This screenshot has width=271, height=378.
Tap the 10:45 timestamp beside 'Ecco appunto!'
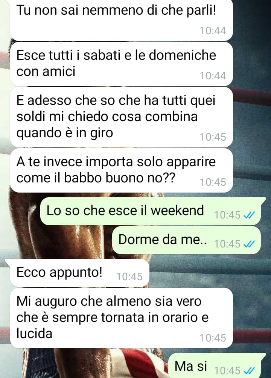129,277
